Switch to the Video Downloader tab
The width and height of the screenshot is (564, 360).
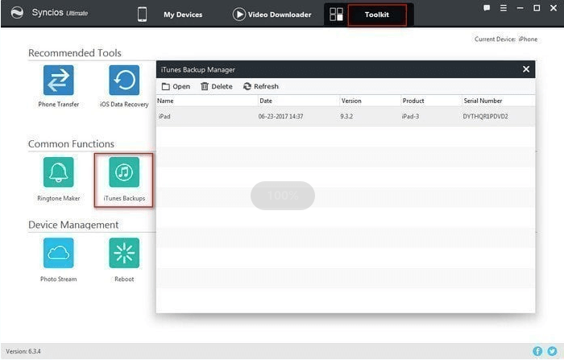click(272, 14)
